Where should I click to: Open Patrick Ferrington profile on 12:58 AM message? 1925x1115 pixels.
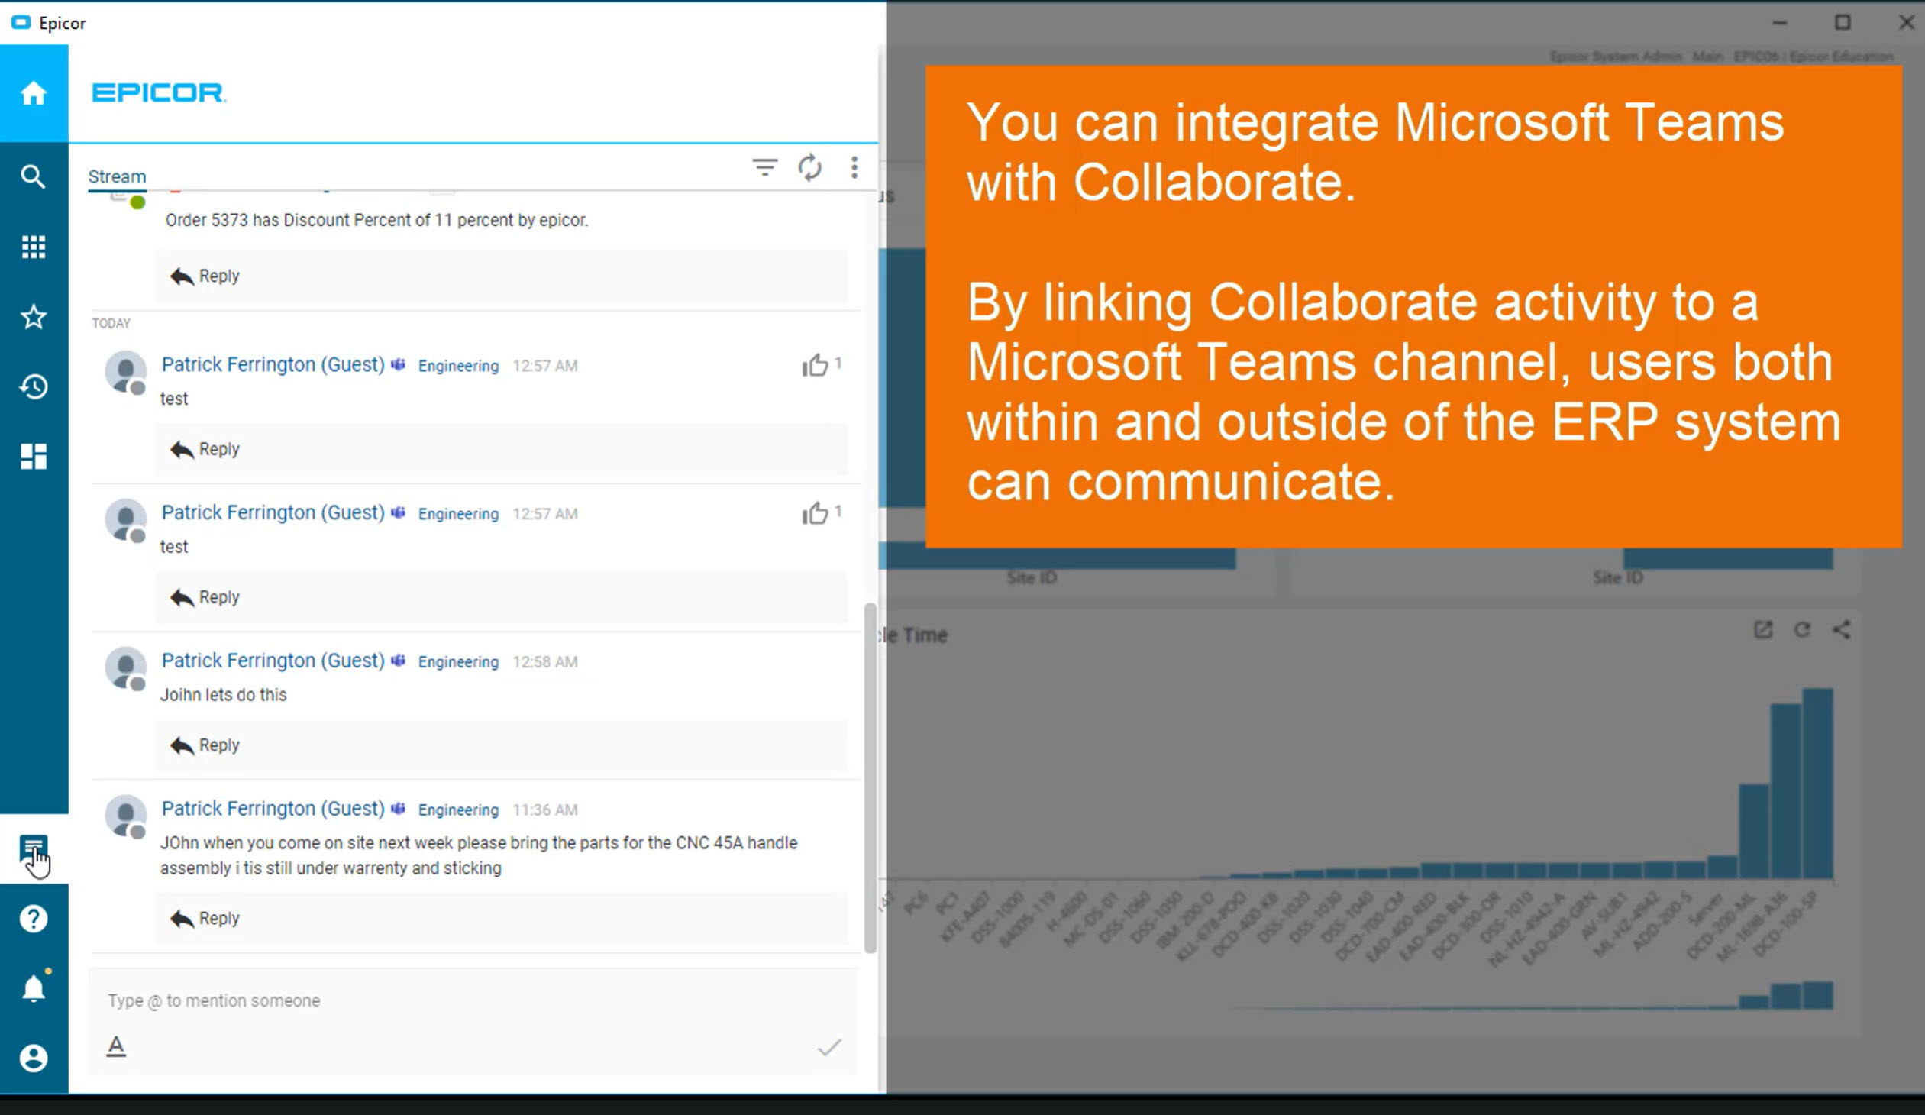coord(273,661)
